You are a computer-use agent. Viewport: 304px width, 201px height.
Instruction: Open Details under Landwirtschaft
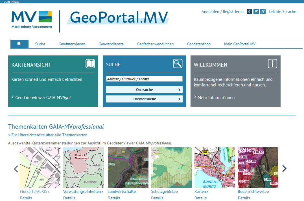pos(114,198)
